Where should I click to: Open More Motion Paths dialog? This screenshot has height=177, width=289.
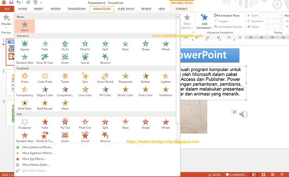click(x=36, y=165)
